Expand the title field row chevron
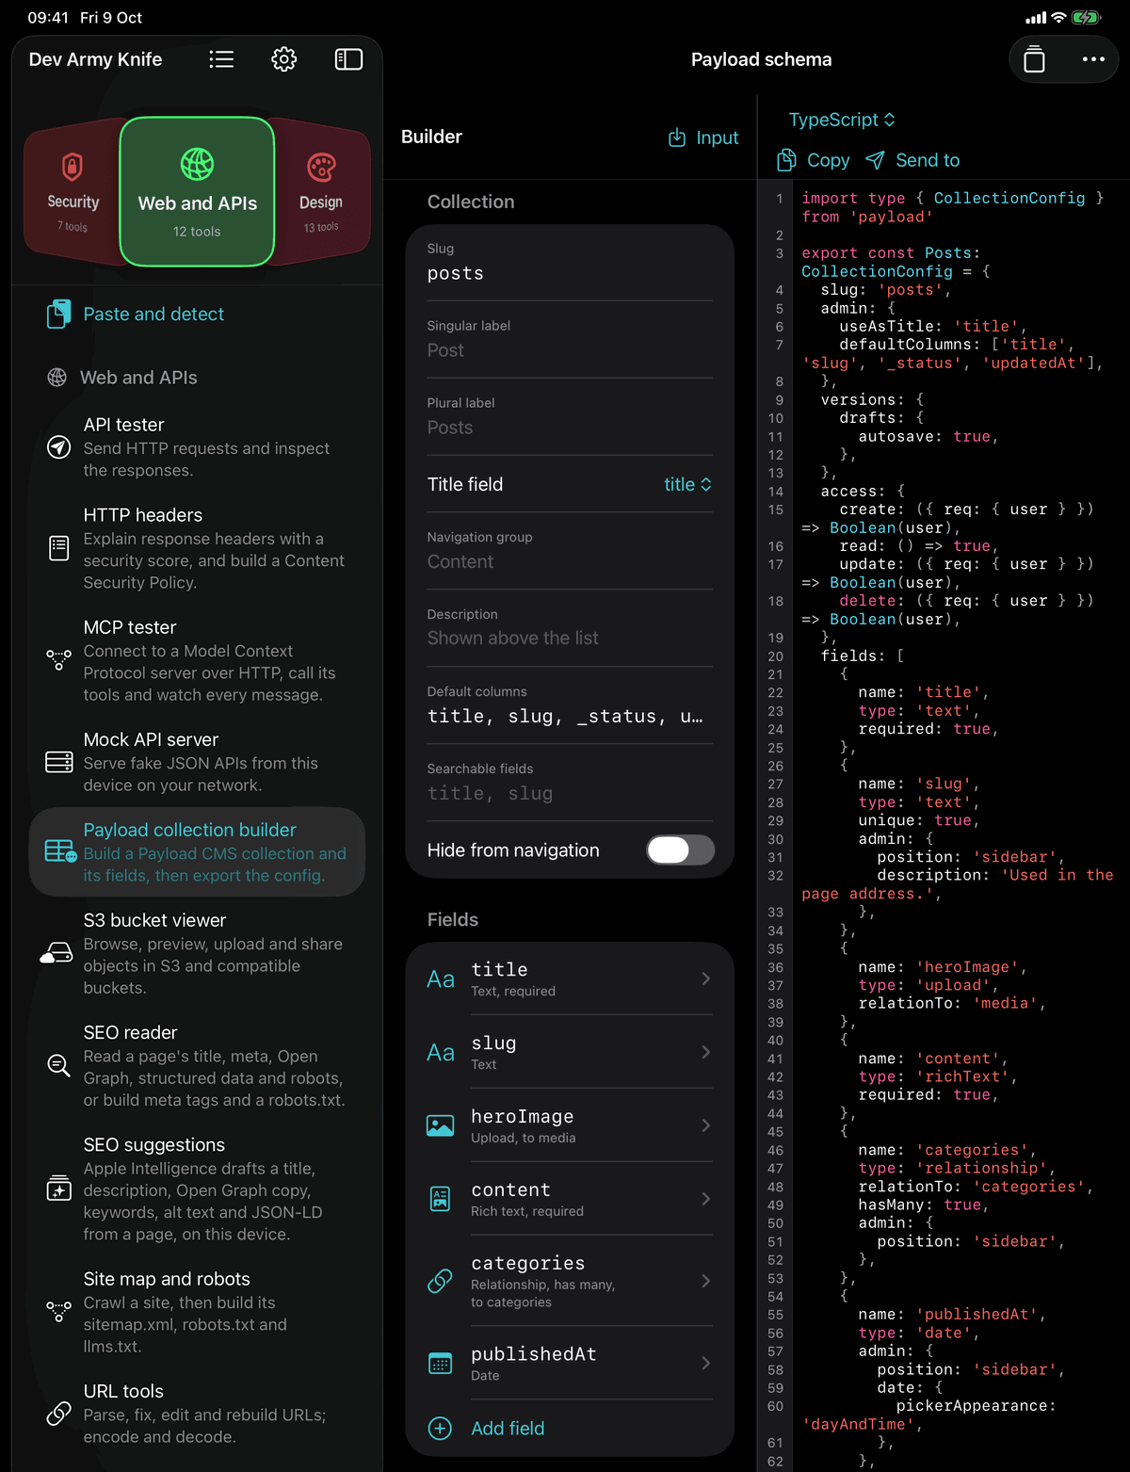The image size is (1130, 1472). tap(706, 979)
